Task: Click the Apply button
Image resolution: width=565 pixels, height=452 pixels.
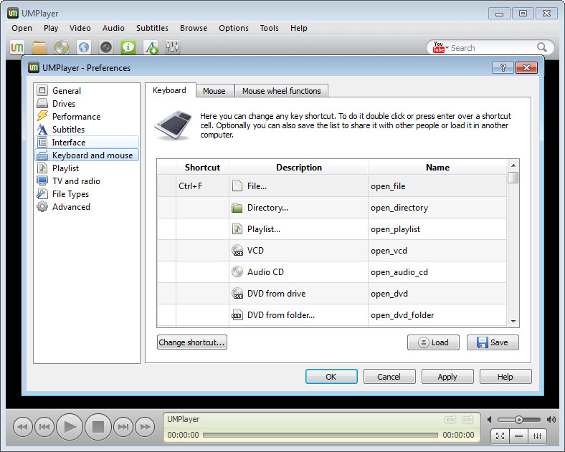Action: pos(447,376)
